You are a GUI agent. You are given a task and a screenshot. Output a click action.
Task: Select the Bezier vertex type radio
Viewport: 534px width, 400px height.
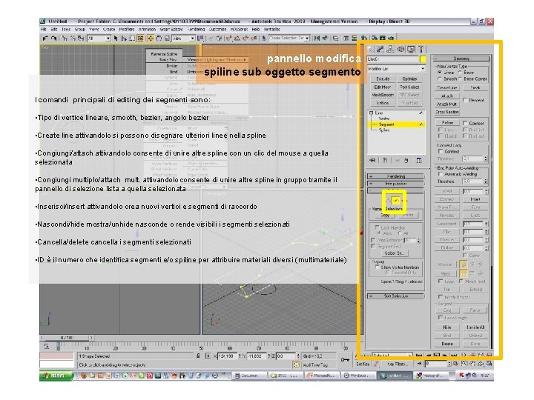tap(460, 73)
